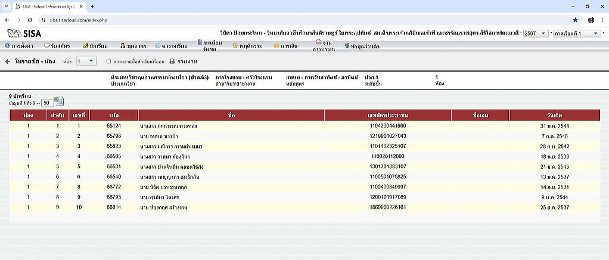Viewport: 609px width, 260px height.
Task: Open the ห้อง room number dropdown
Action: click(x=85, y=61)
